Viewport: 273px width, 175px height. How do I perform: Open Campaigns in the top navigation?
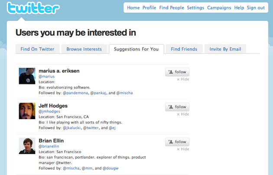pyautogui.click(x=219, y=8)
